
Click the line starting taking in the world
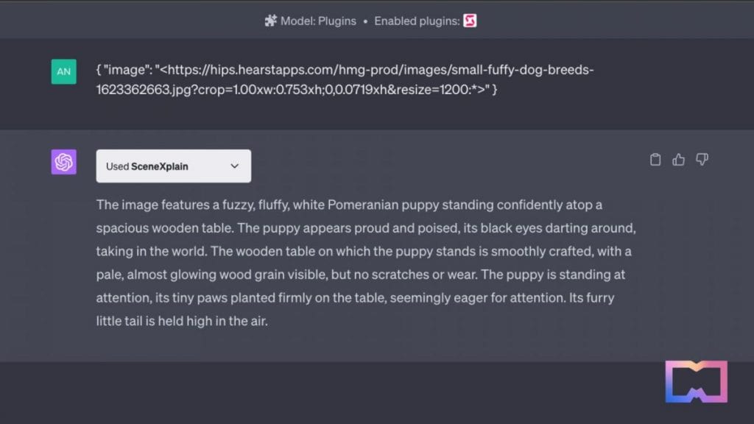point(364,252)
